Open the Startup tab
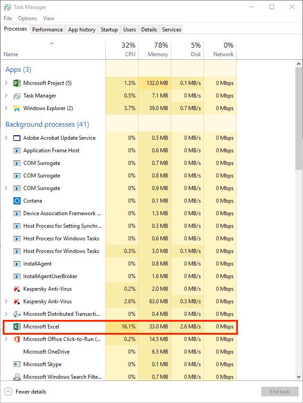 click(x=109, y=30)
